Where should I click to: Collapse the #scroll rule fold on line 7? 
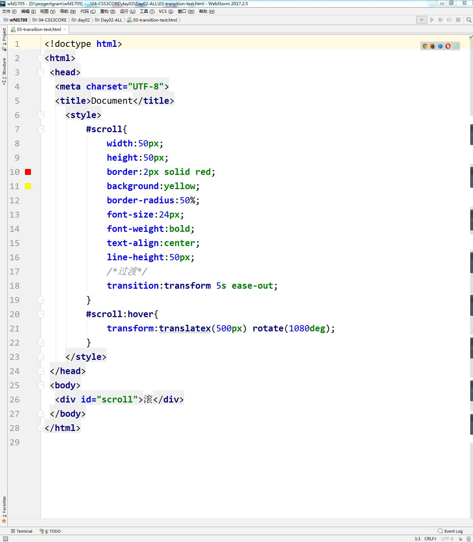(41, 129)
